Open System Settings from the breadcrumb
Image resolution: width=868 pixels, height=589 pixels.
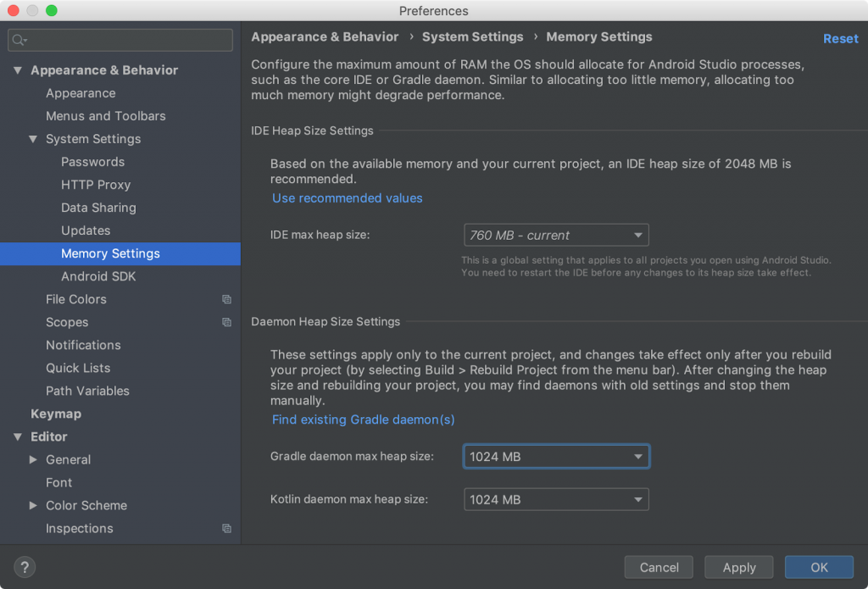[472, 36]
